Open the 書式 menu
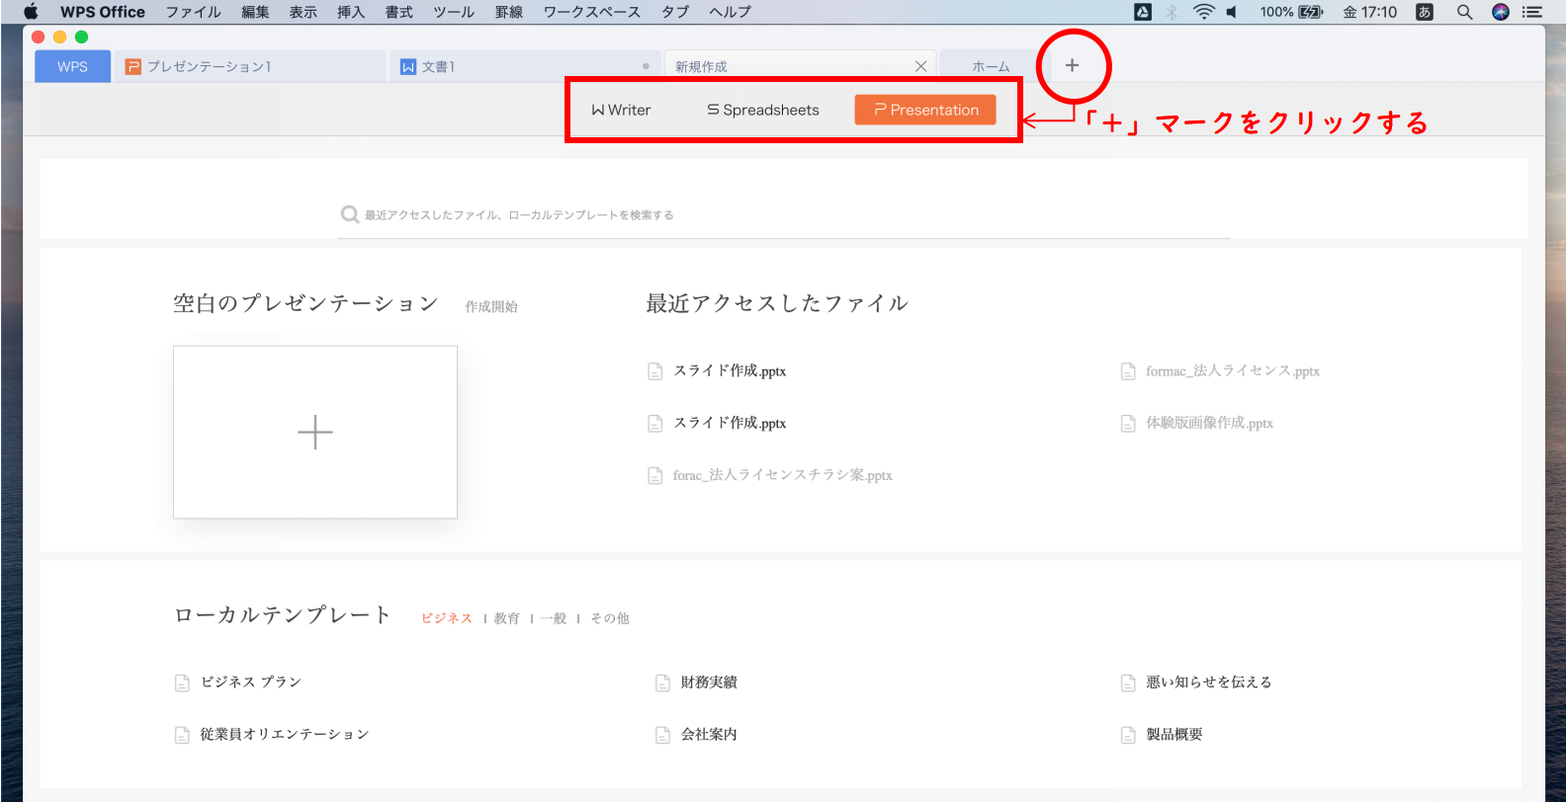The width and height of the screenshot is (1566, 803). 398,12
